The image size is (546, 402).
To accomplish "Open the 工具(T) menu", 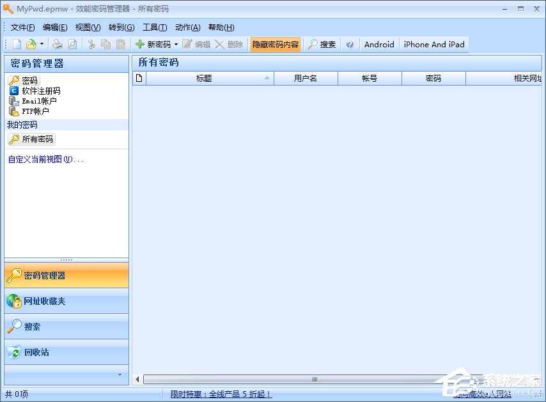I will tap(155, 27).
